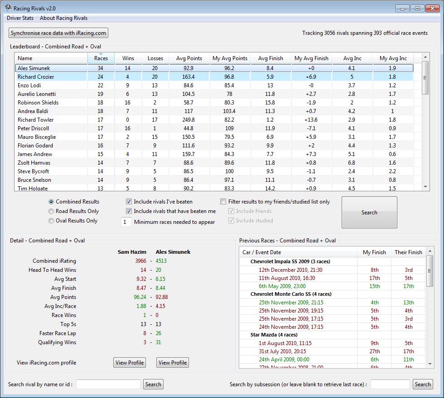Open the Driver Stats menu

[x=20, y=18]
